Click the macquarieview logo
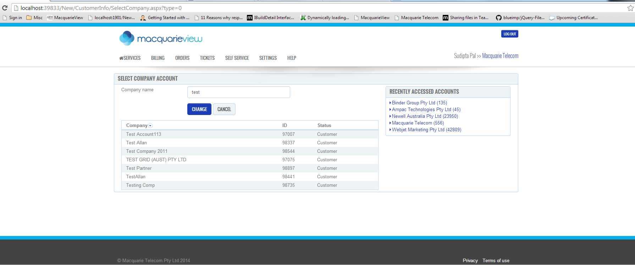Screen dimensions: 635x265 coord(161,38)
